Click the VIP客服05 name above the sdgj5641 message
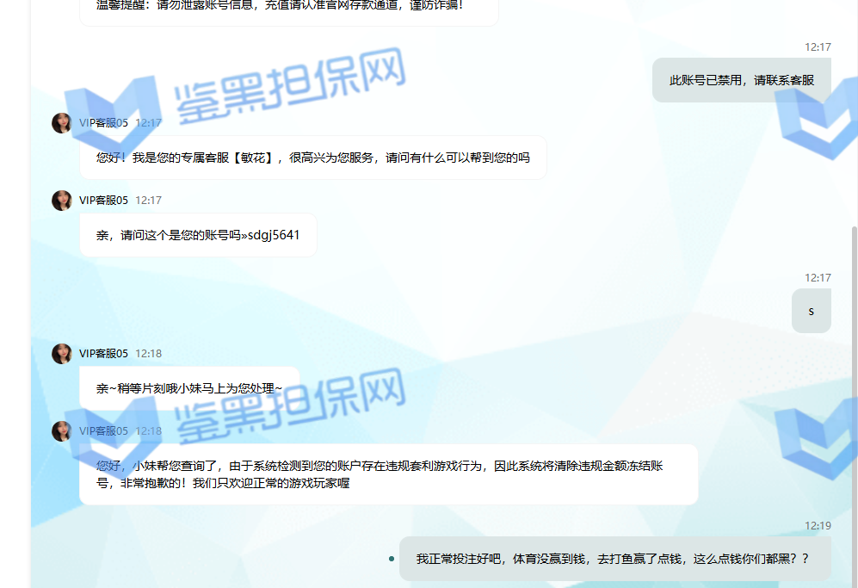Viewport: 858px width, 588px height. point(103,201)
